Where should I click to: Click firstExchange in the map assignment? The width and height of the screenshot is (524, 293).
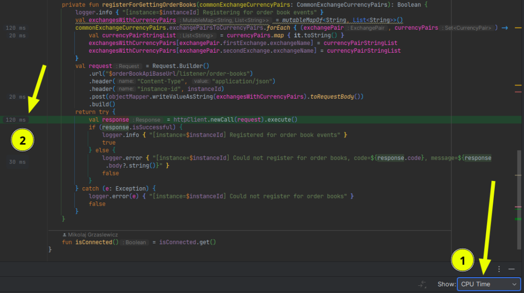[x=245, y=43]
